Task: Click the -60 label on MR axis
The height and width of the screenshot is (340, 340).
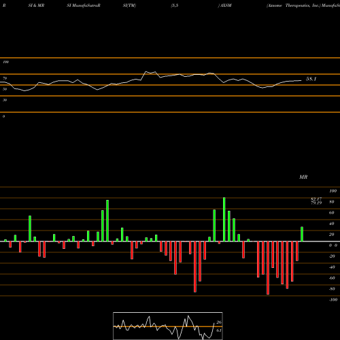Action: point(332,278)
